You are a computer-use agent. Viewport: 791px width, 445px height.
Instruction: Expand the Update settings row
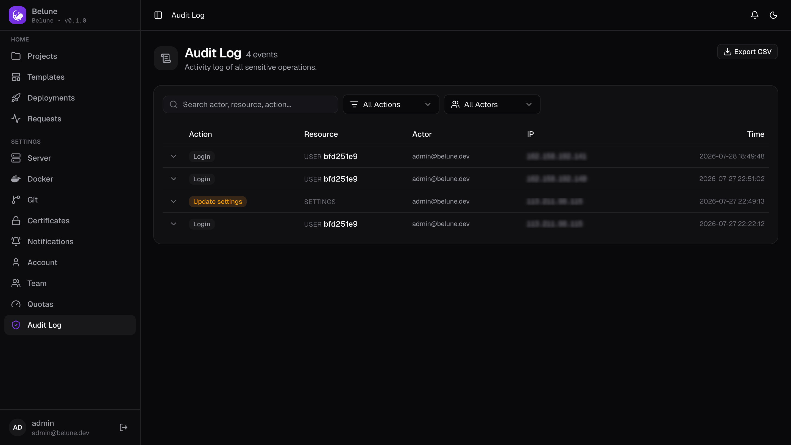174,201
